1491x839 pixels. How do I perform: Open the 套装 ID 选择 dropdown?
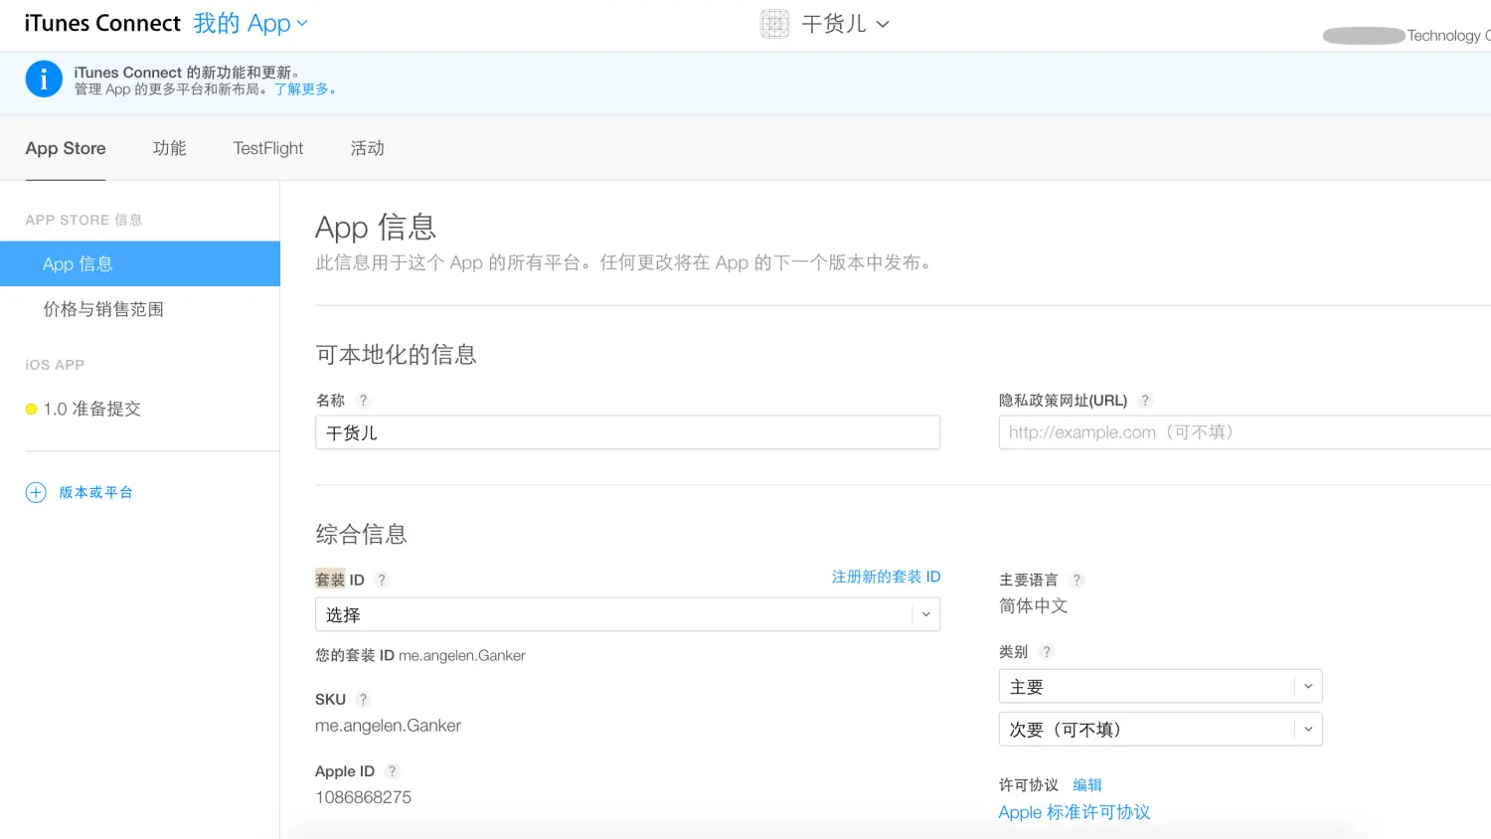point(627,614)
